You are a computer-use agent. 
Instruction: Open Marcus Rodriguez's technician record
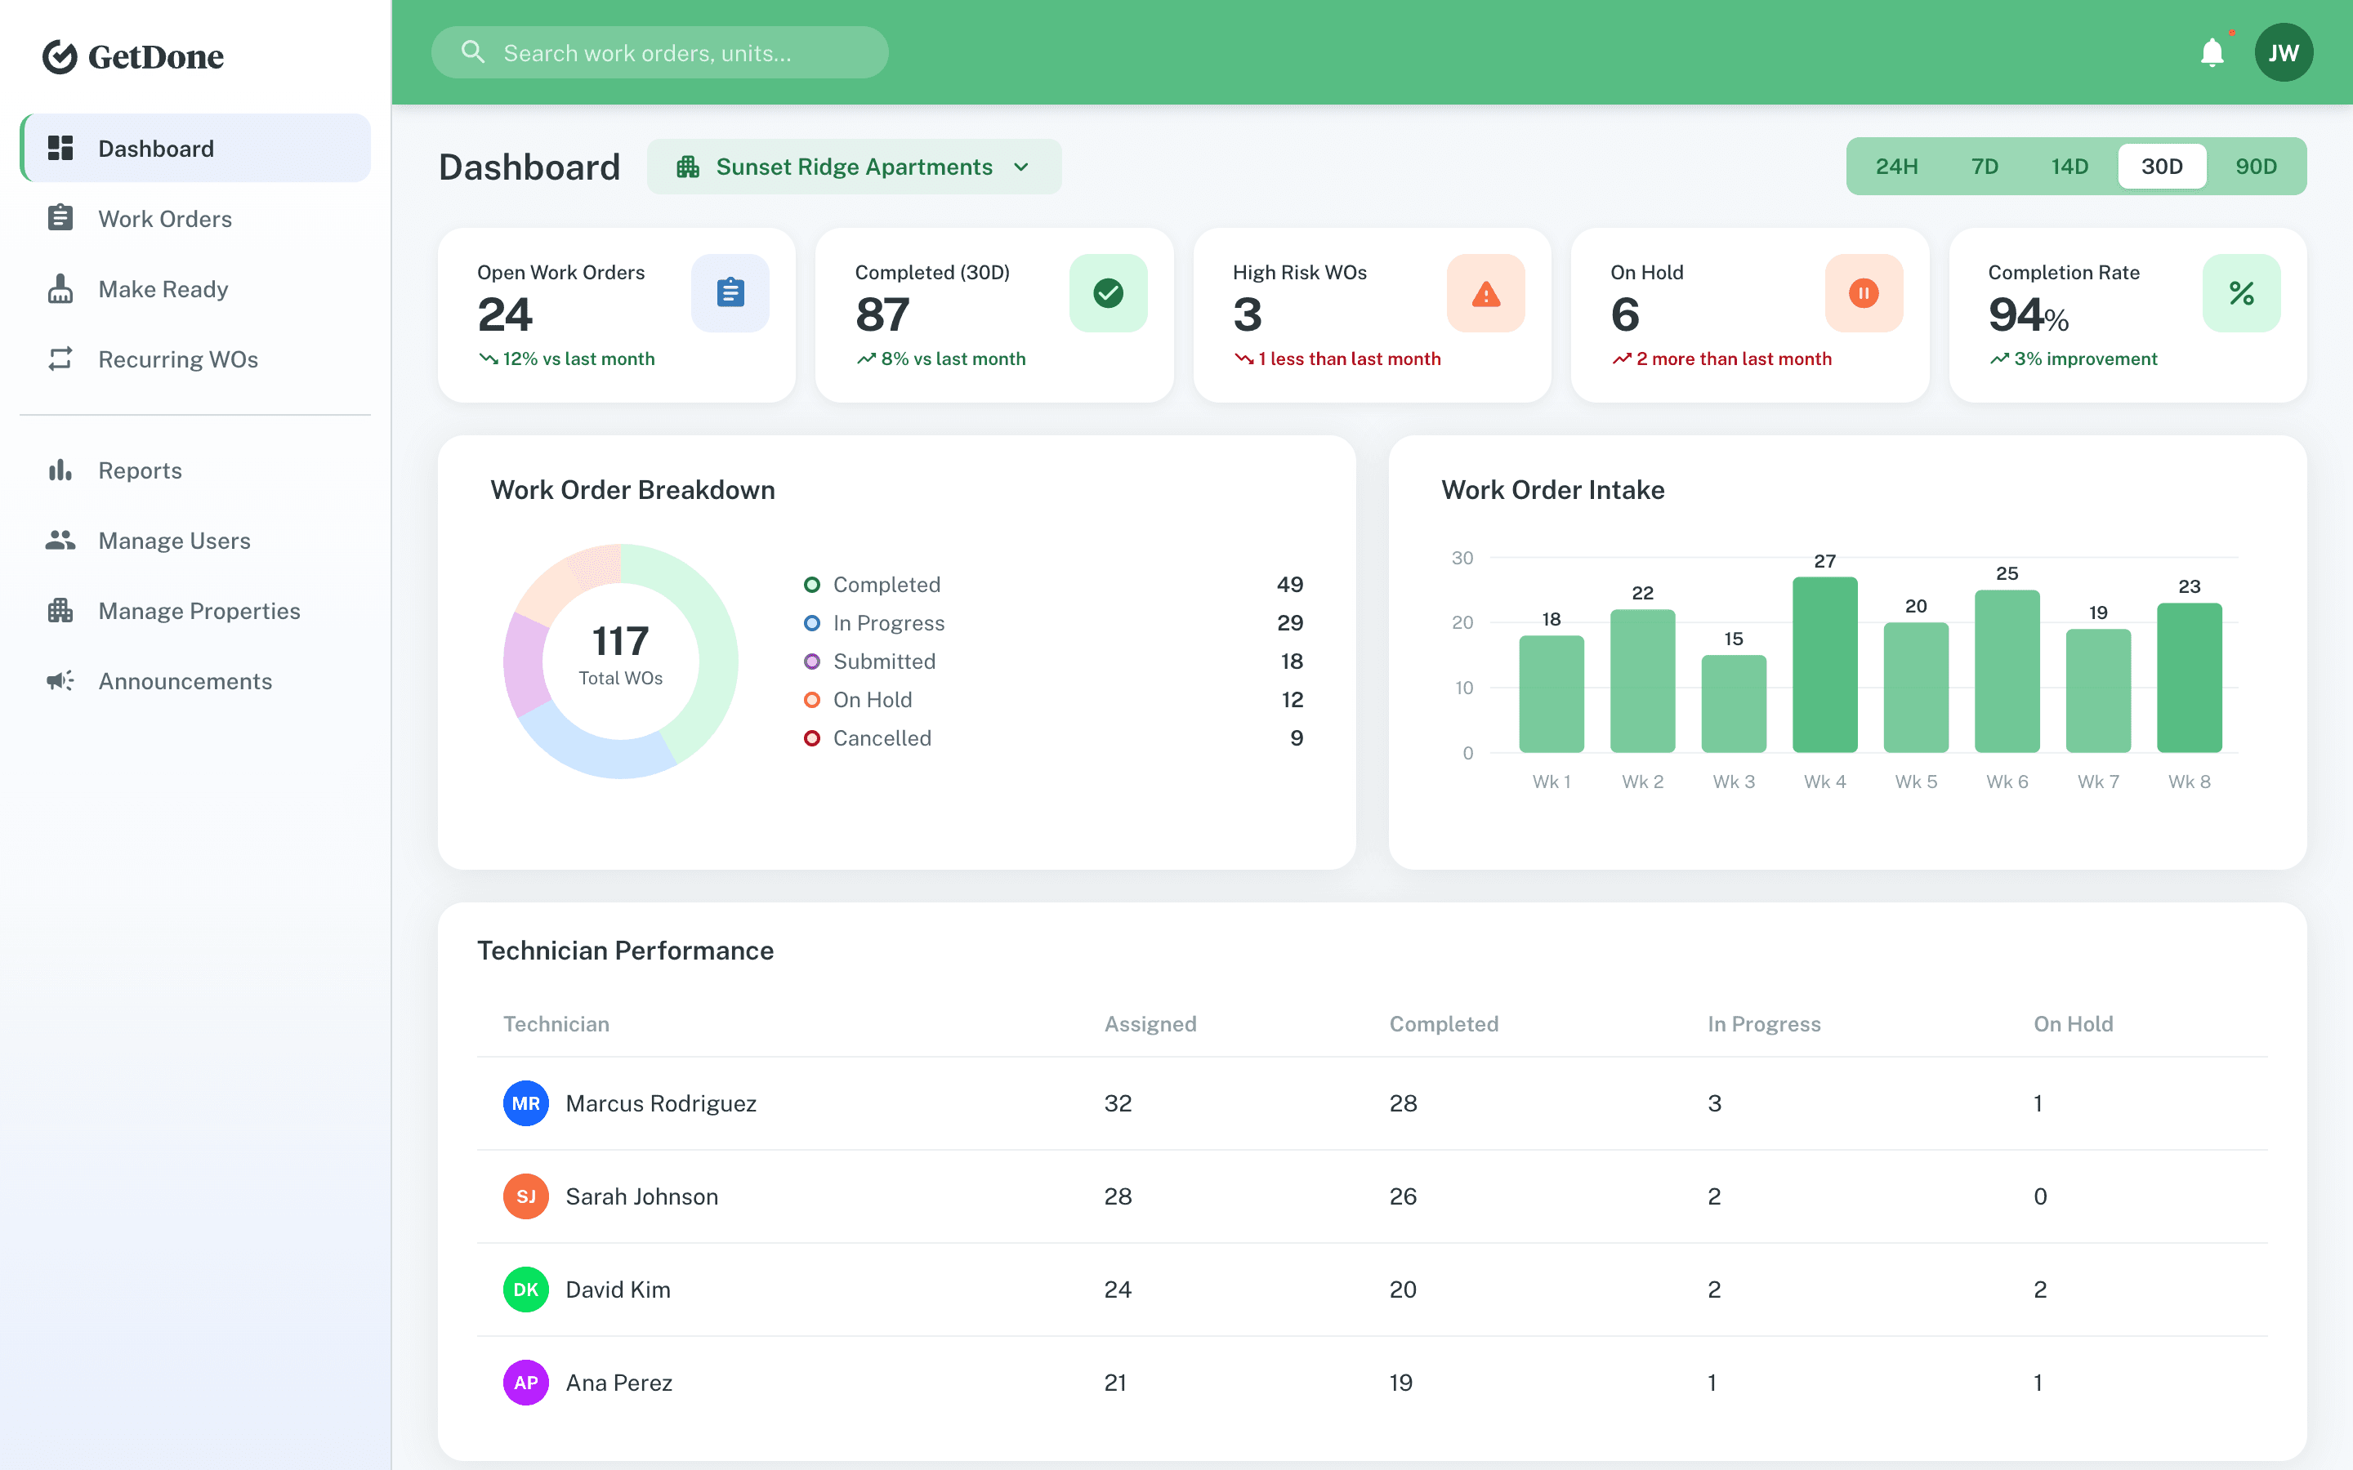click(660, 1102)
